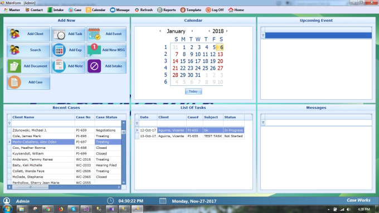Go to next month arrow
Screen dimensions: 379x213
pos(192,31)
